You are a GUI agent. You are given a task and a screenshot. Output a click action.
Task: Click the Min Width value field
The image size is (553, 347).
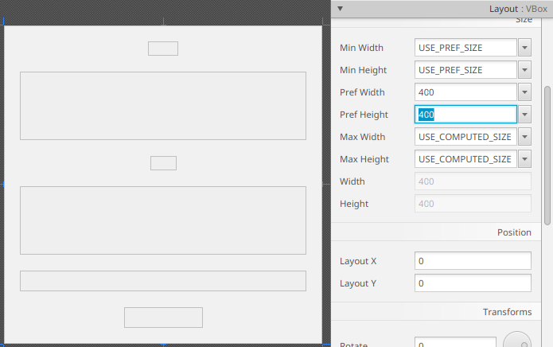click(465, 48)
